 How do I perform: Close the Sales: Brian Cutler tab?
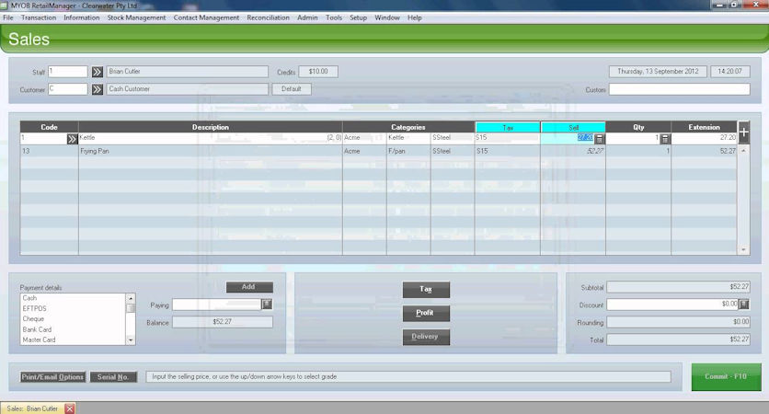(x=69, y=408)
